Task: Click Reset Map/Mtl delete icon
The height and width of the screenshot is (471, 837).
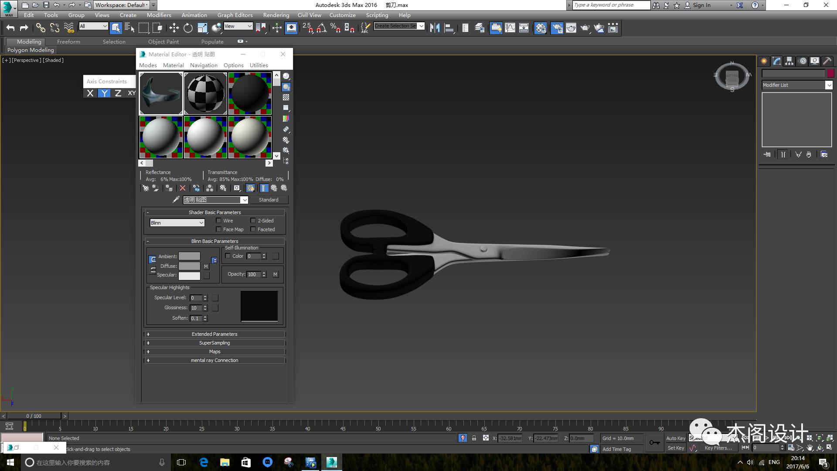Action: [183, 188]
